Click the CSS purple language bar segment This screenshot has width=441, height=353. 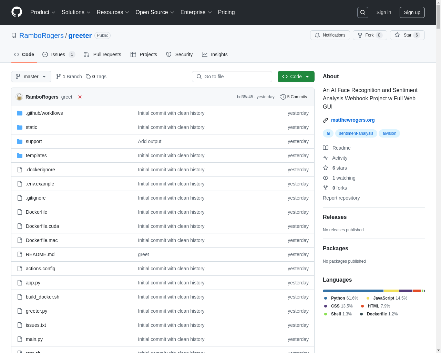(x=406, y=291)
